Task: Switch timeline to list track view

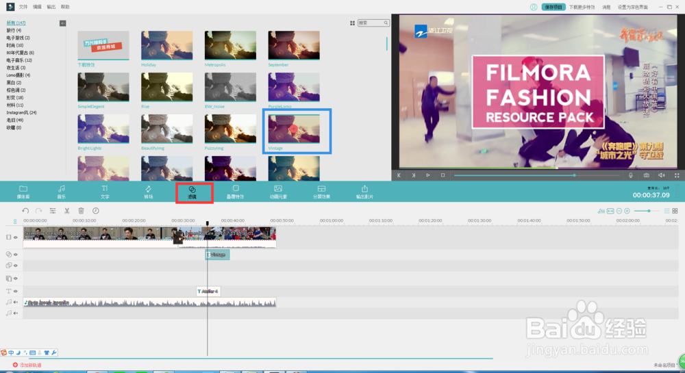Action: click(x=667, y=211)
